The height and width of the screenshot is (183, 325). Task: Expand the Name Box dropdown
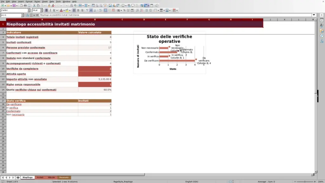[x=22, y=15]
